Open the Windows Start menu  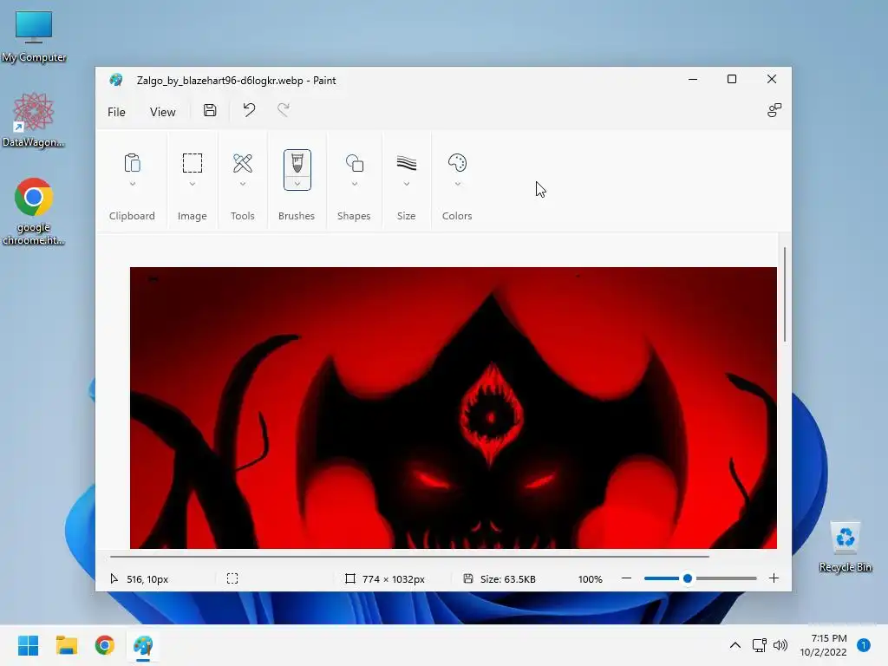[29, 645]
